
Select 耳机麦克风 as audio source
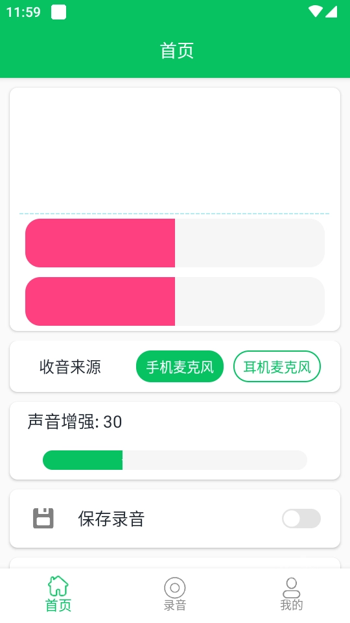[277, 366]
